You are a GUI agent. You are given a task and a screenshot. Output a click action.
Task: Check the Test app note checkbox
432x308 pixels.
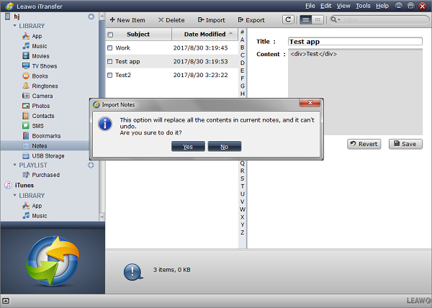pyautogui.click(x=110, y=61)
